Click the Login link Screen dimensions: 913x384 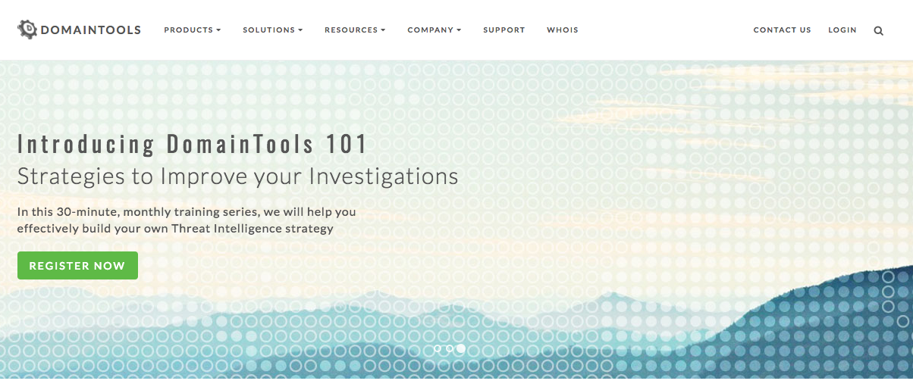[x=842, y=30]
